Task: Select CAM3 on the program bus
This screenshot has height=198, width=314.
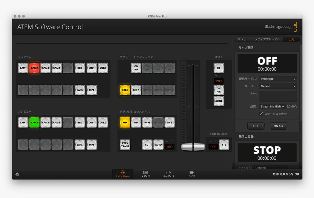Action: tap(46, 68)
